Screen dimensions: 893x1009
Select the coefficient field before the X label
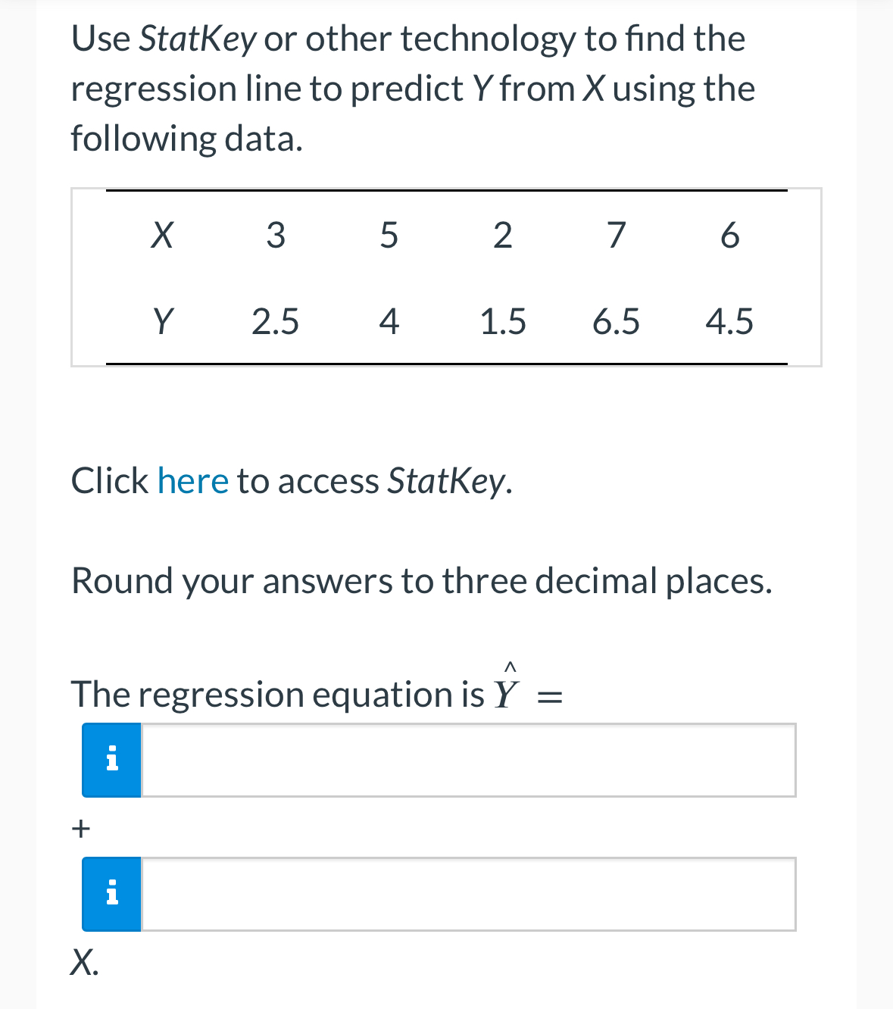pos(468,895)
